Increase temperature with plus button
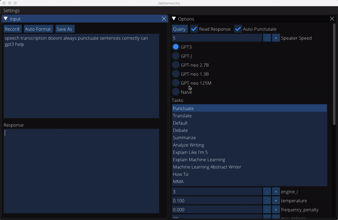Viewport: 338px width, 220px height. pyautogui.click(x=276, y=201)
